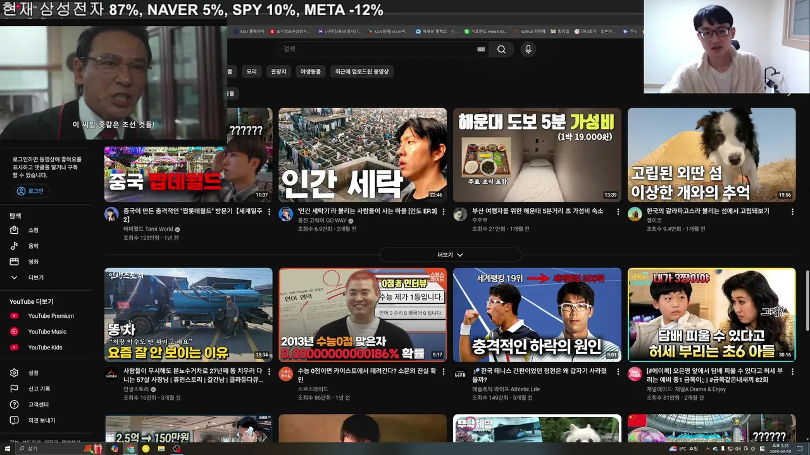Select the 야생동물 category chip
Image resolution: width=810 pixels, height=455 pixels.
click(311, 71)
